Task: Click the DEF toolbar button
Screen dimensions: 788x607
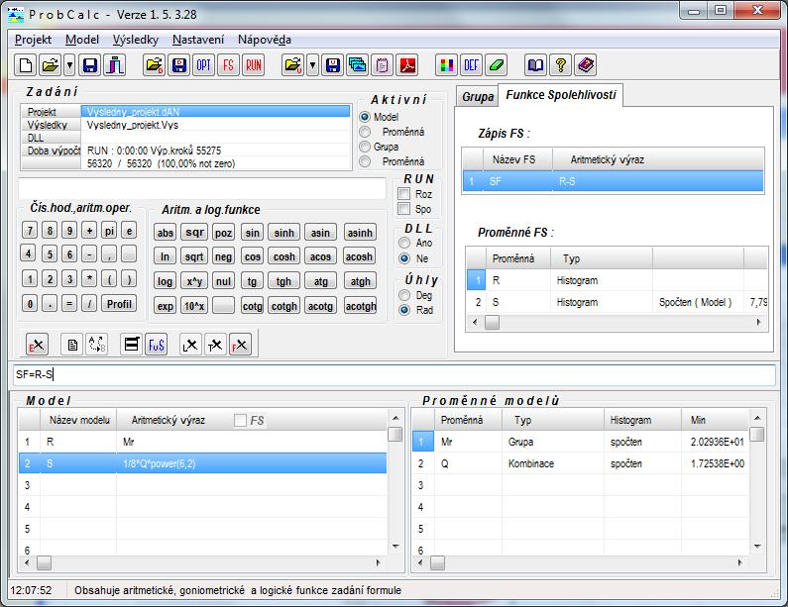Action: pos(471,65)
